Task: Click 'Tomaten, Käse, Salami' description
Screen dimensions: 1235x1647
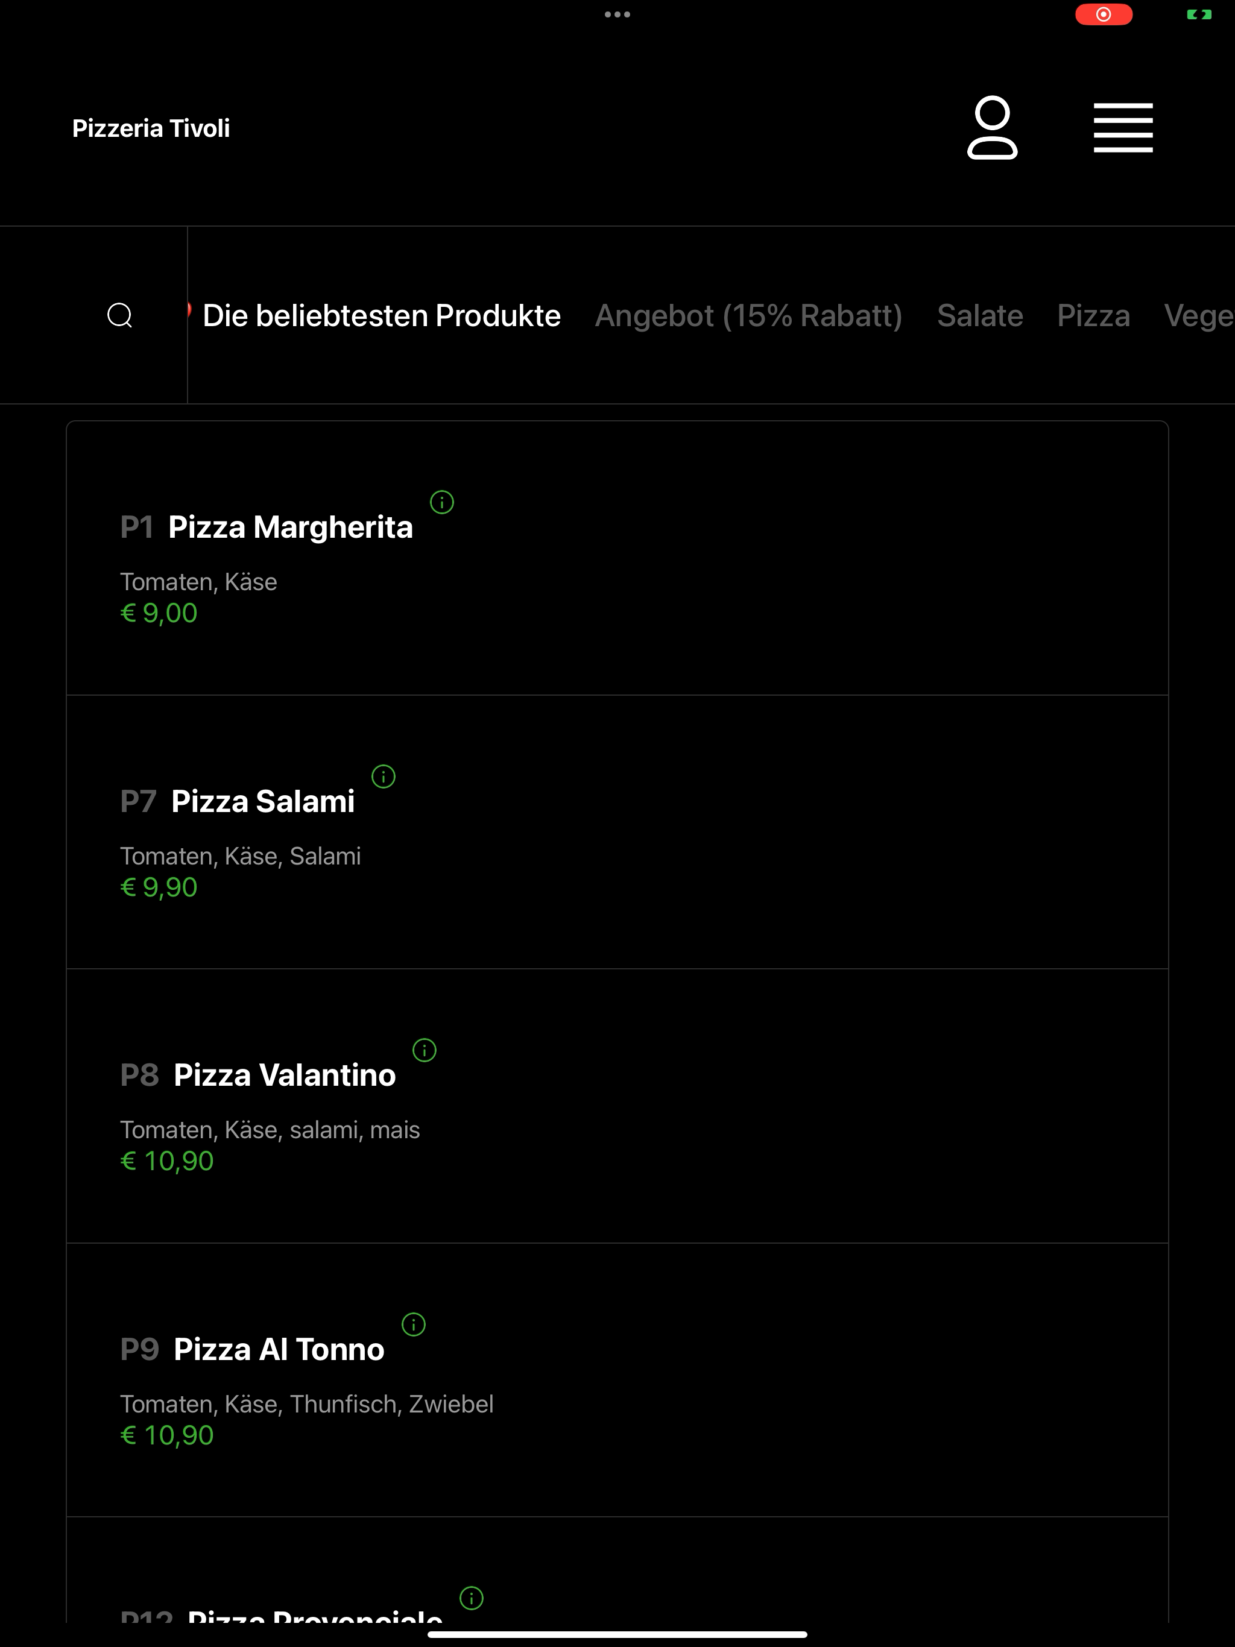Action: click(x=240, y=855)
